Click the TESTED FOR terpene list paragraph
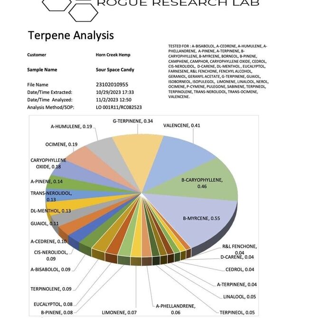This screenshot has height=318, width=318. 218,71
